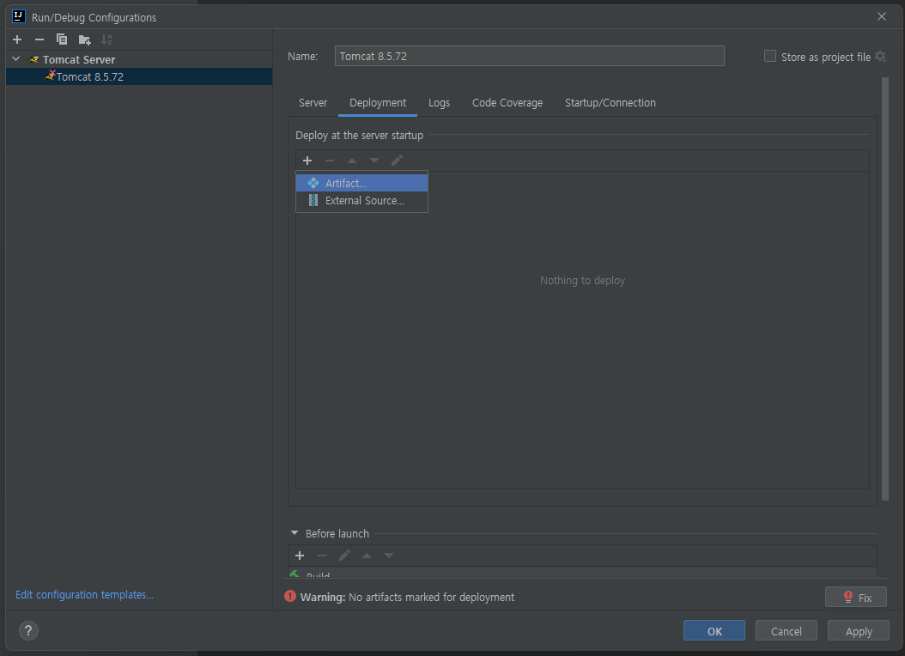Close the Run/Debug Configurations dialog
905x656 pixels.
881,16
